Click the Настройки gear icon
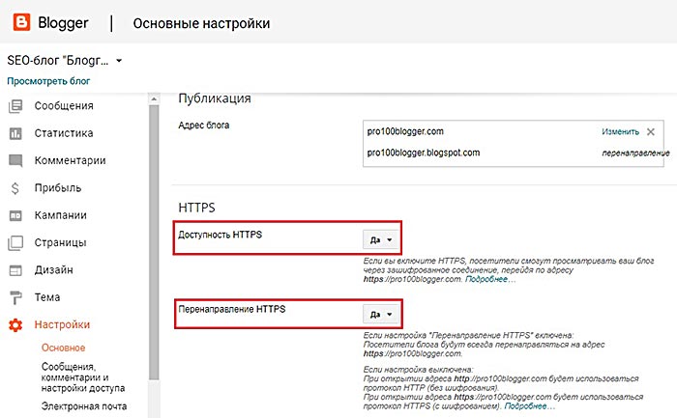Image resolution: width=677 pixels, height=418 pixels. click(x=15, y=325)
